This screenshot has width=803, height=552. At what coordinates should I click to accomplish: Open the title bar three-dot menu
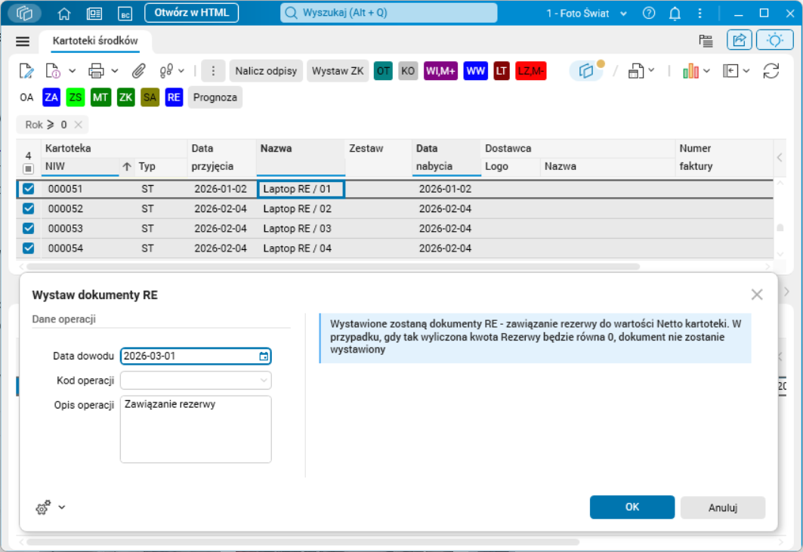tap(700, 14)
